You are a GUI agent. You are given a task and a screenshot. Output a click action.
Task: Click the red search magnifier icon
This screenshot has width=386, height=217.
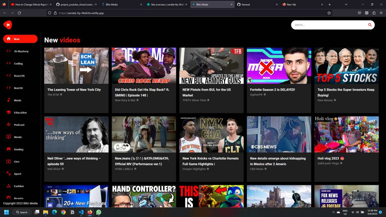370,25
